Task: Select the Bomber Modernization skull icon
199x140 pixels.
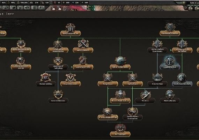Action: (120, 94)
